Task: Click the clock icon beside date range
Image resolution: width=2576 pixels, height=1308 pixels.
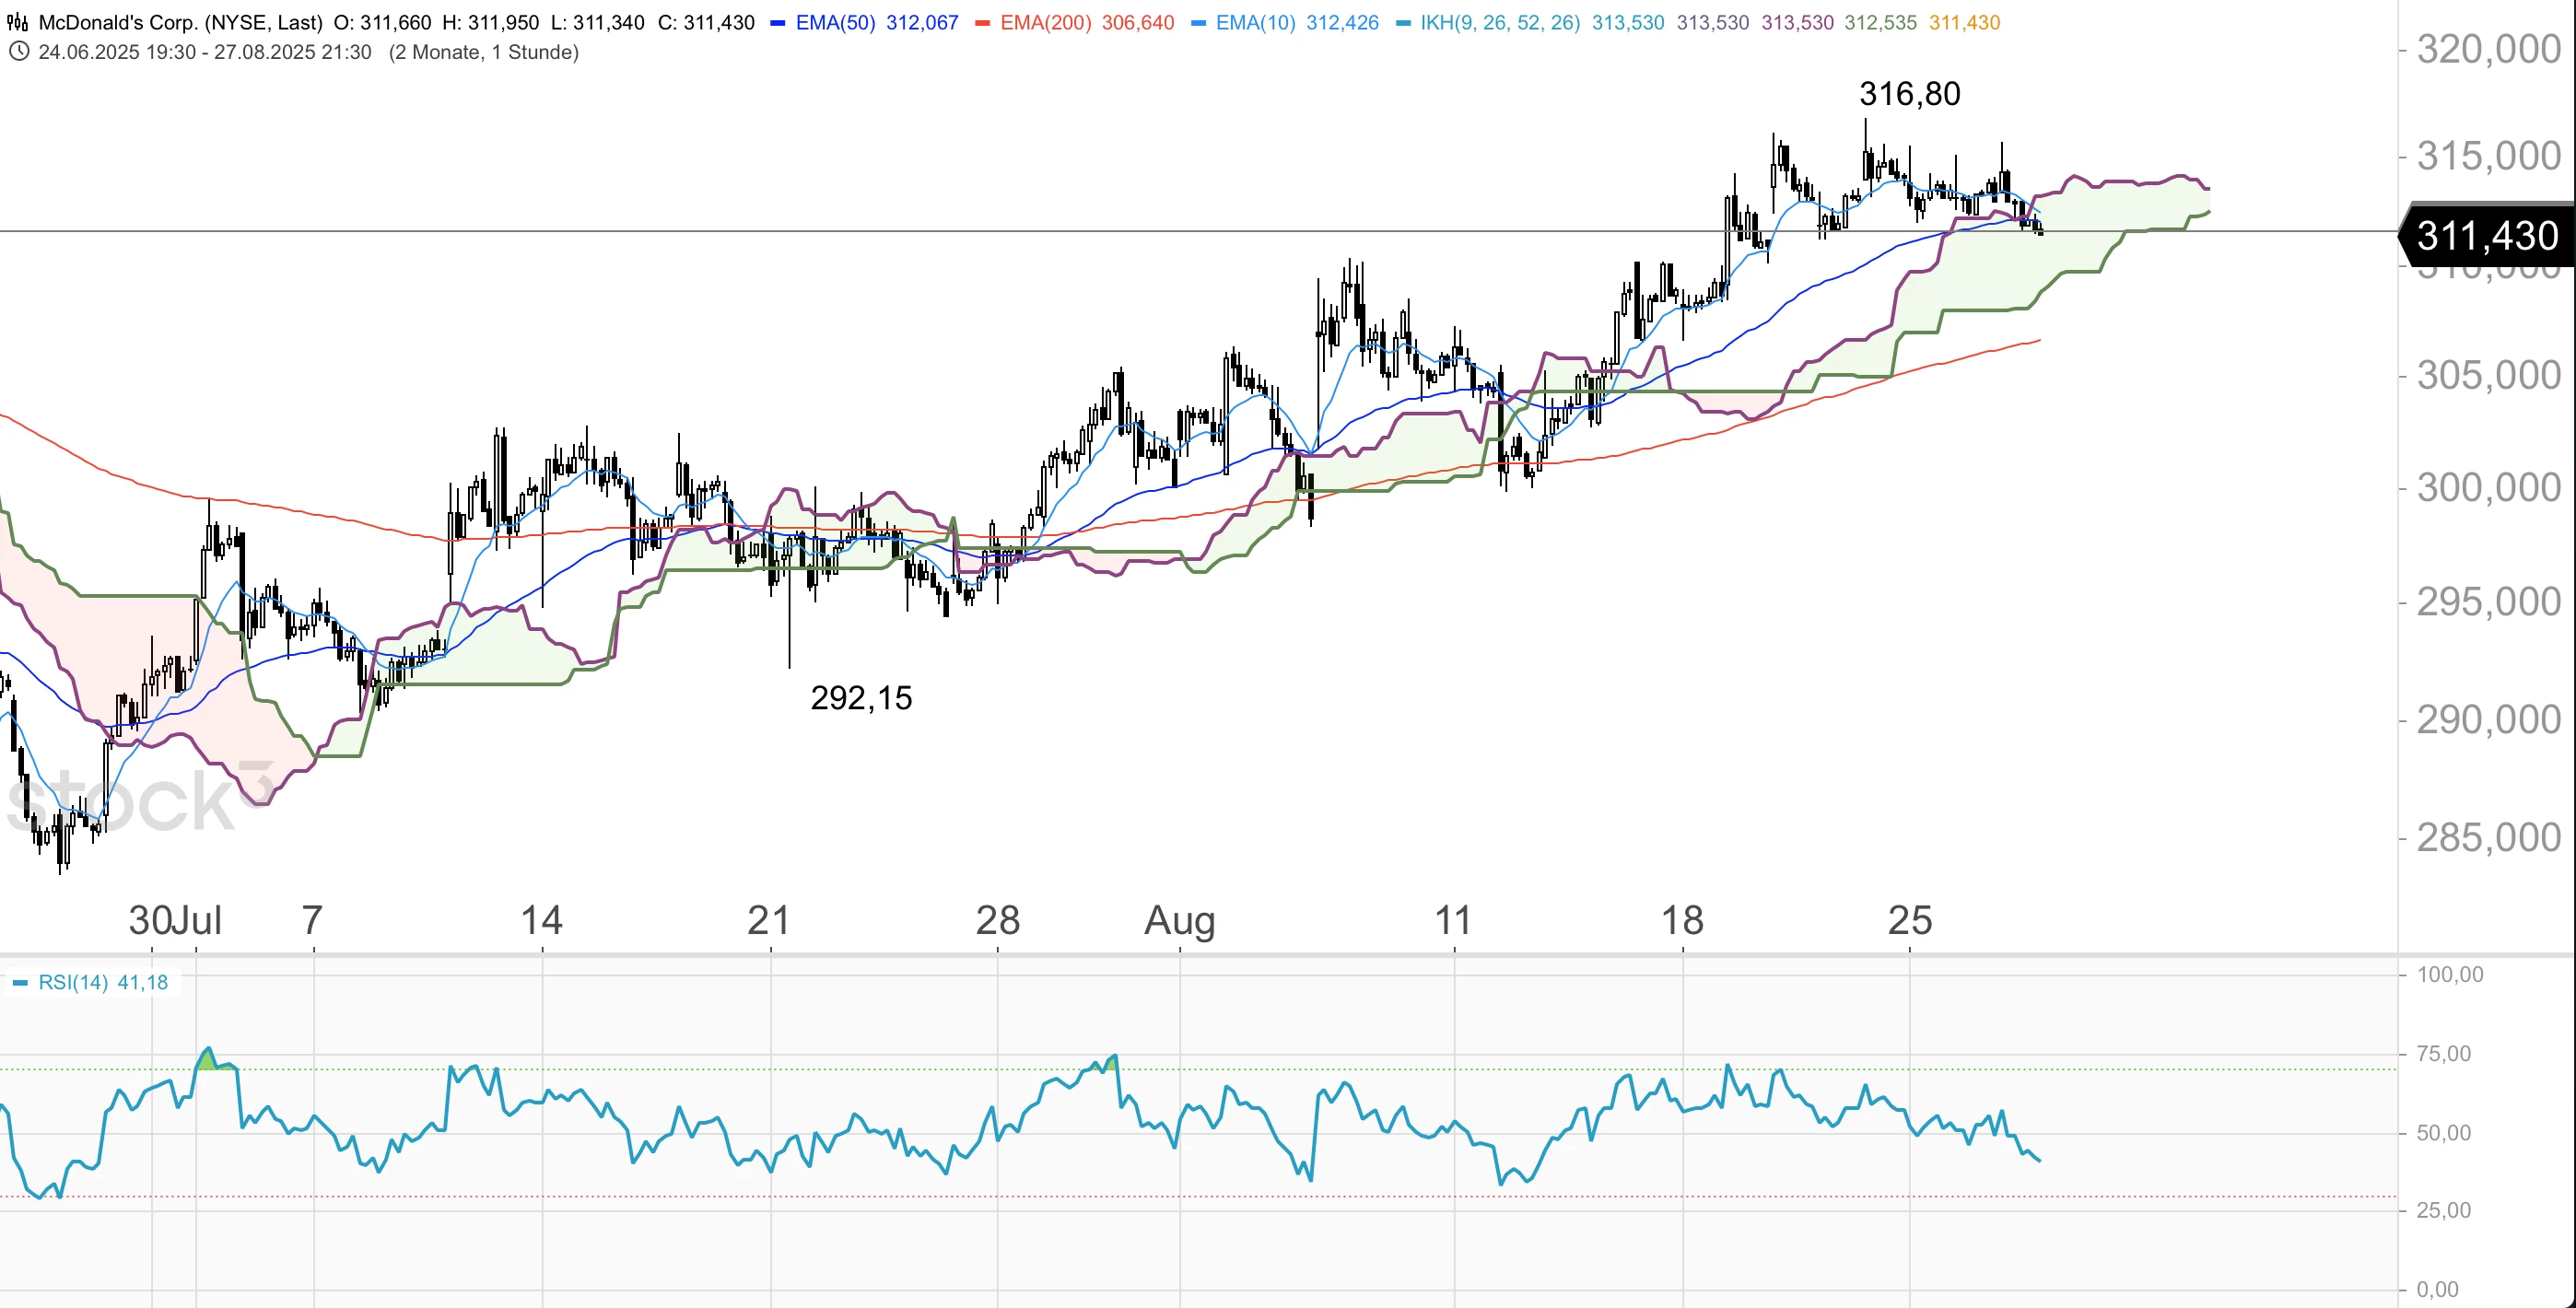Action: pyautogui.click(x=18, y=52)
